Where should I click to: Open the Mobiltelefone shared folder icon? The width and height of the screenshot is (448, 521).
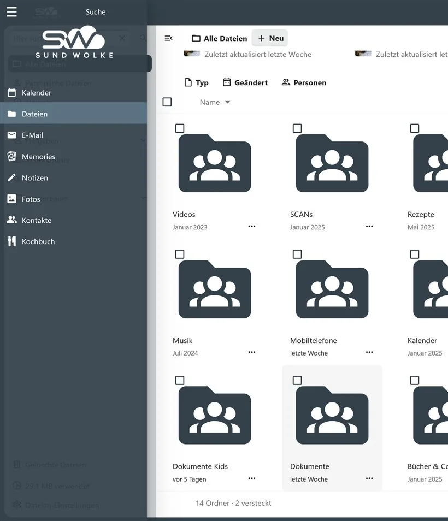click(x=332, y=289)
